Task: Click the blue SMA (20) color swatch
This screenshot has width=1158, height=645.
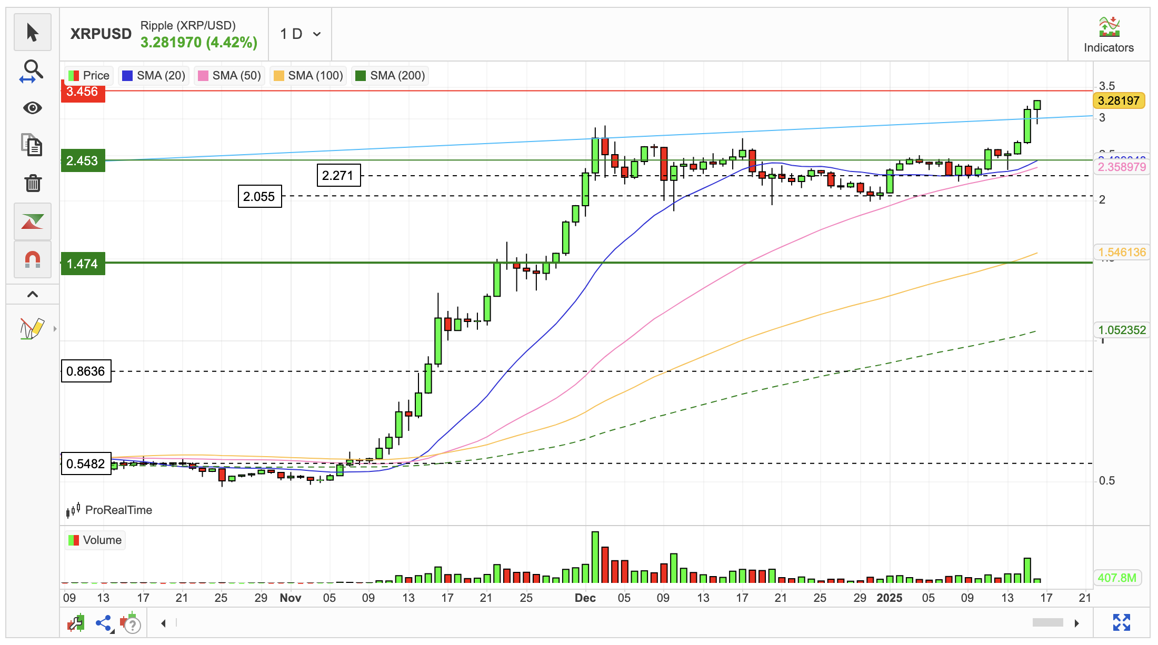Action: point(127,76)
